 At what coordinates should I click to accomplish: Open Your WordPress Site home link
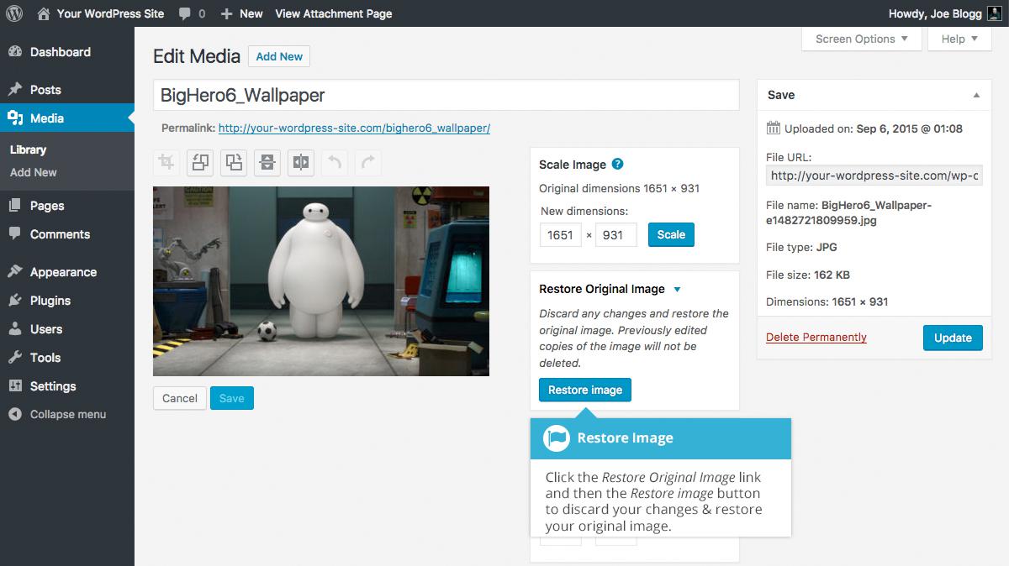click(x=101, y=13)
